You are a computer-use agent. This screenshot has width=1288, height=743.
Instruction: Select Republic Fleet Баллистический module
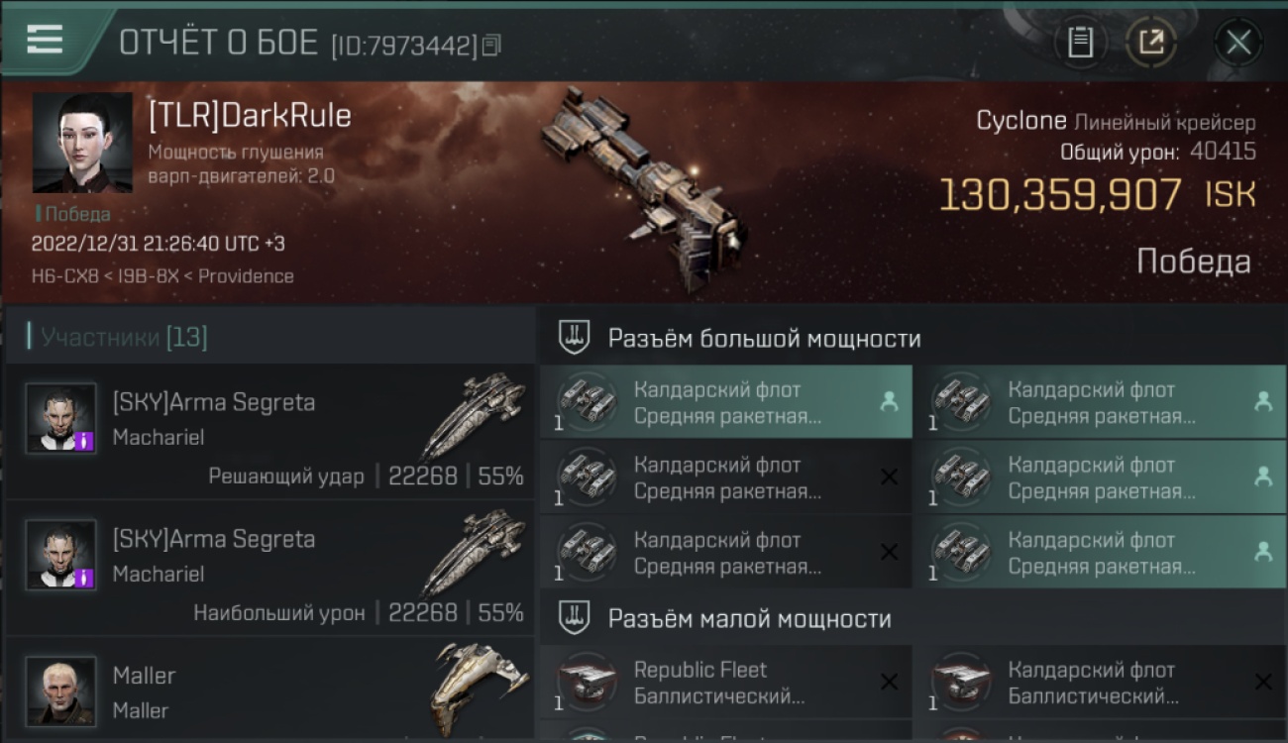pos(726,683)
